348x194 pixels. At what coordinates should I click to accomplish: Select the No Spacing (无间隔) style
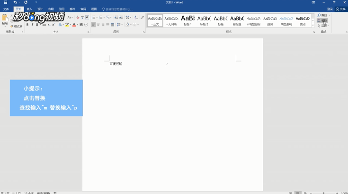coord(171,20)
